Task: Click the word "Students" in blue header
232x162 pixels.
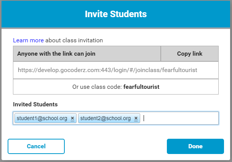Action: coord(128,14)
